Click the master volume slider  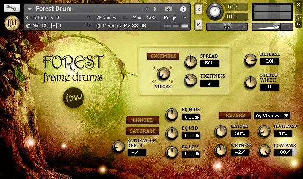coord(272,27)
